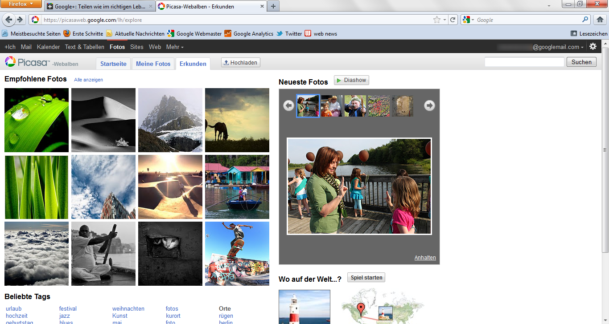Reload the page with refresh icon

(453, 20)
